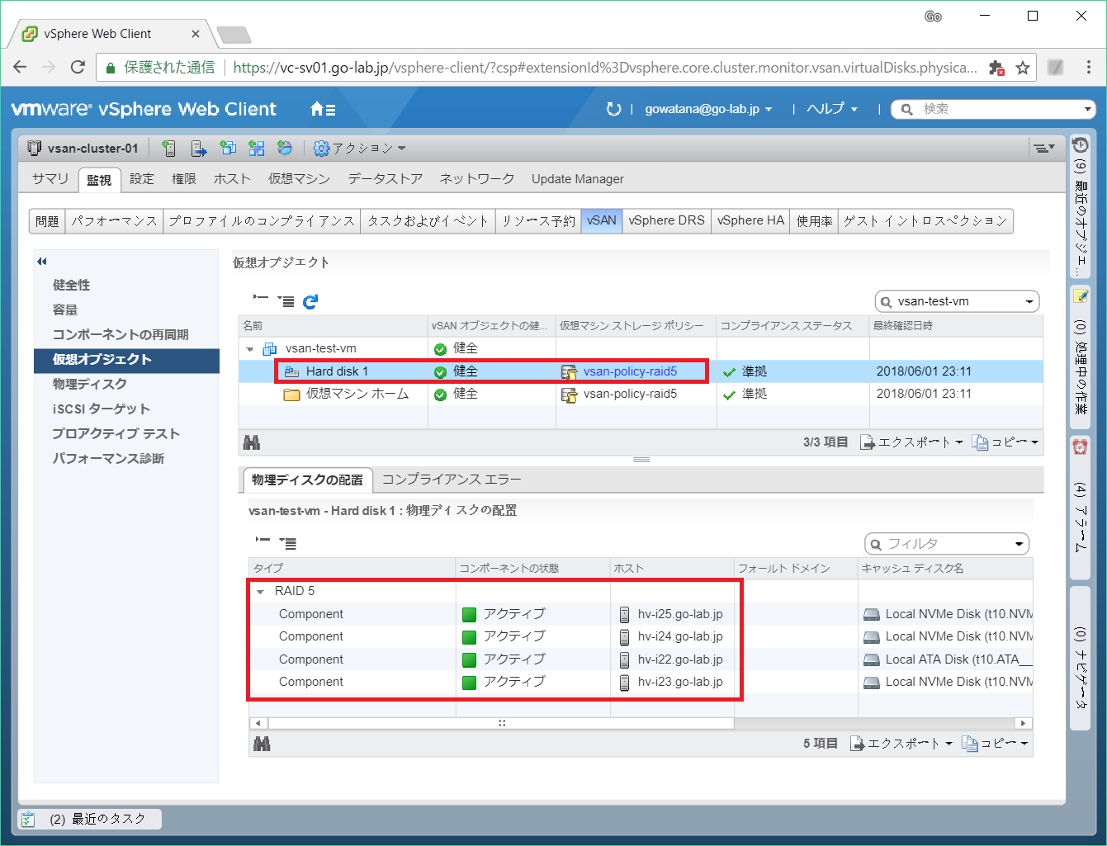
Task: Open the アクション actions gear menu
Action: pyautogui.click(x=360, y=149)
